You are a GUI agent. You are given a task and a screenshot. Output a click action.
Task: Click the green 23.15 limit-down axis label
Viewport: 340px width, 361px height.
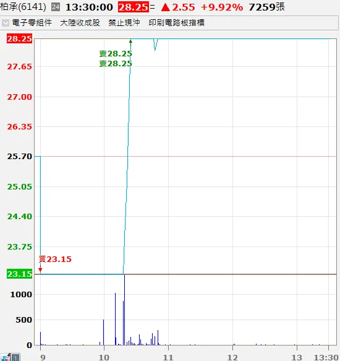pos(19,274)
